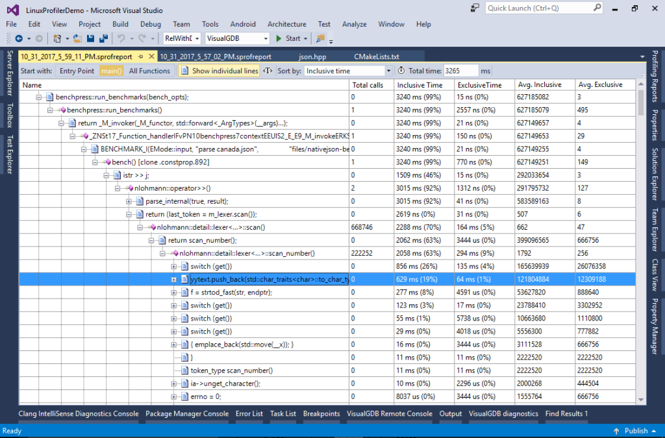Open the Architecture menu

pos(286,24)
